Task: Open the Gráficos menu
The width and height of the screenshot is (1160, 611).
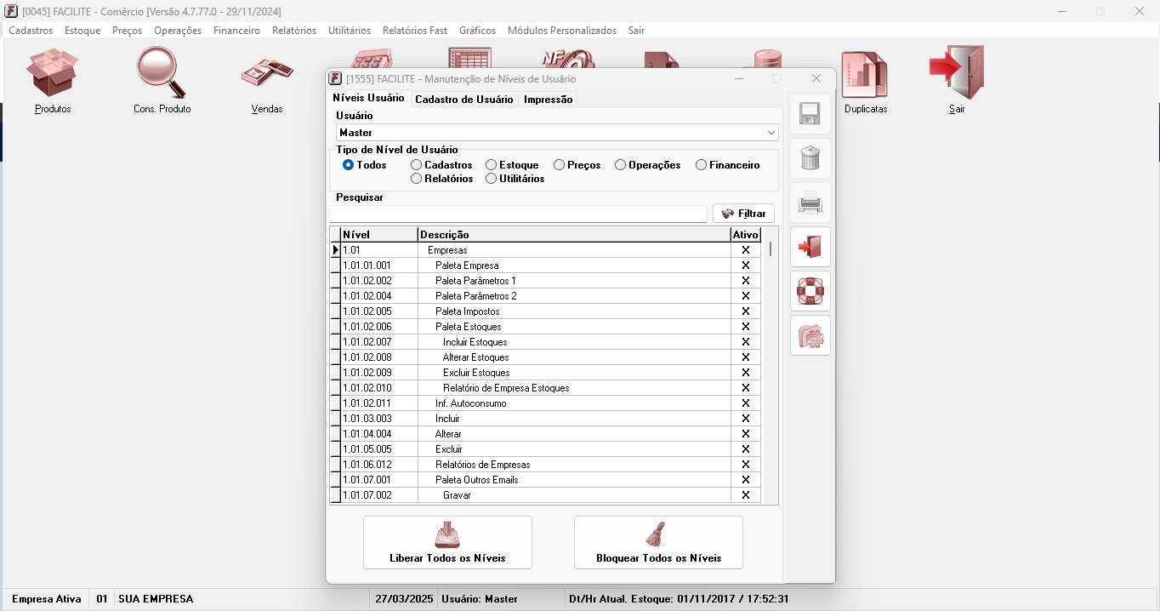Action: [477, 31]
